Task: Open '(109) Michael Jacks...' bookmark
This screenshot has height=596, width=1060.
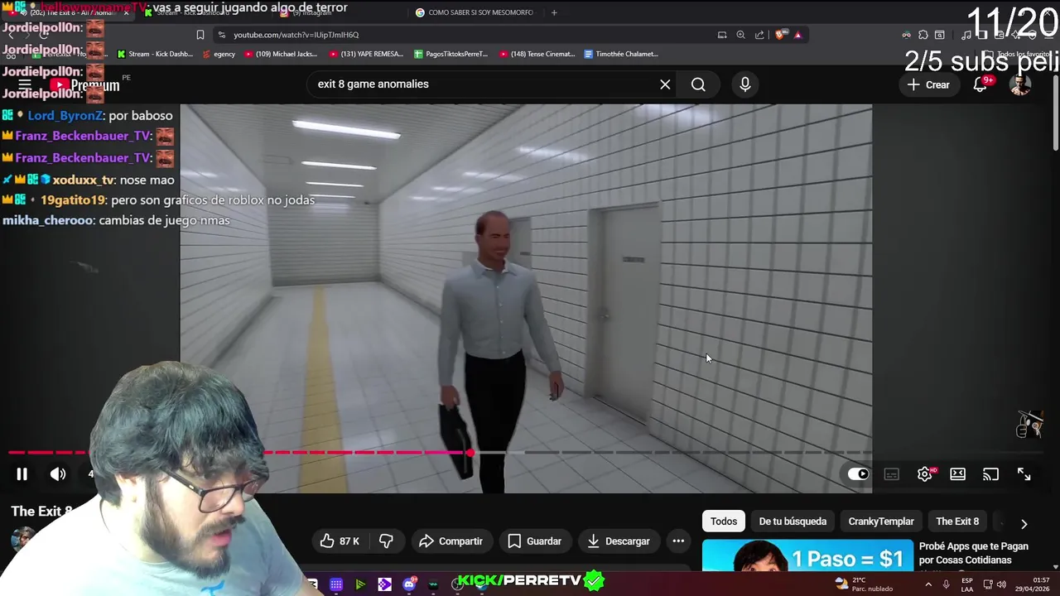Action: [281, 54]
